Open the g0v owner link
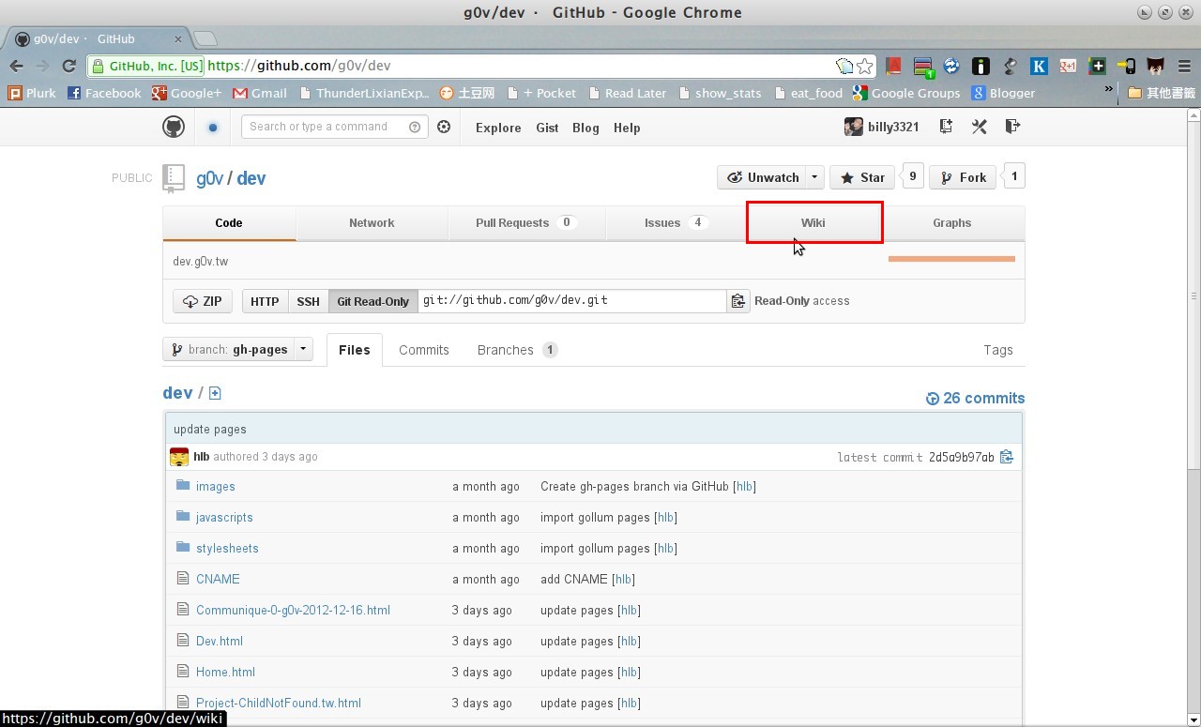The width and height of the screenshot is (1201, 727). pyautogui.click(x=209, y=178)
